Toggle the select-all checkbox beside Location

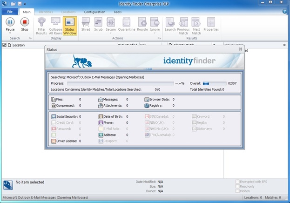4,45
